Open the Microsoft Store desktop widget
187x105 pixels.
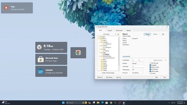[x=51, y=60]
